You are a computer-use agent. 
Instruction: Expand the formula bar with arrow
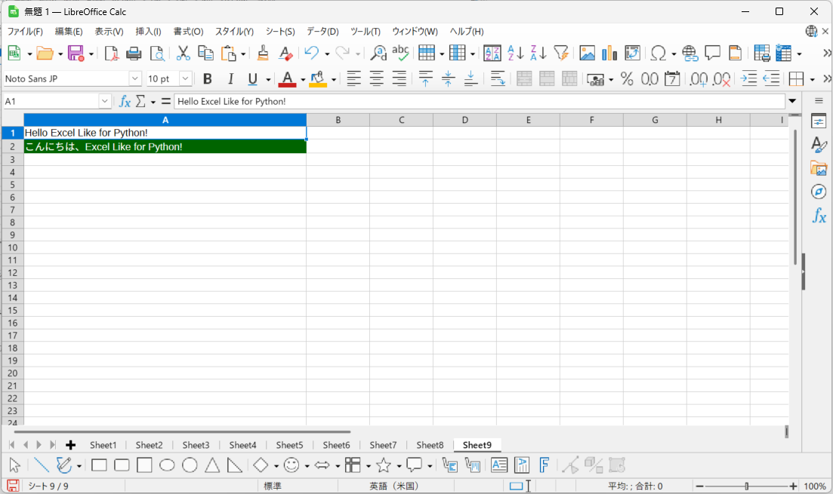click(x=792, y=101)
